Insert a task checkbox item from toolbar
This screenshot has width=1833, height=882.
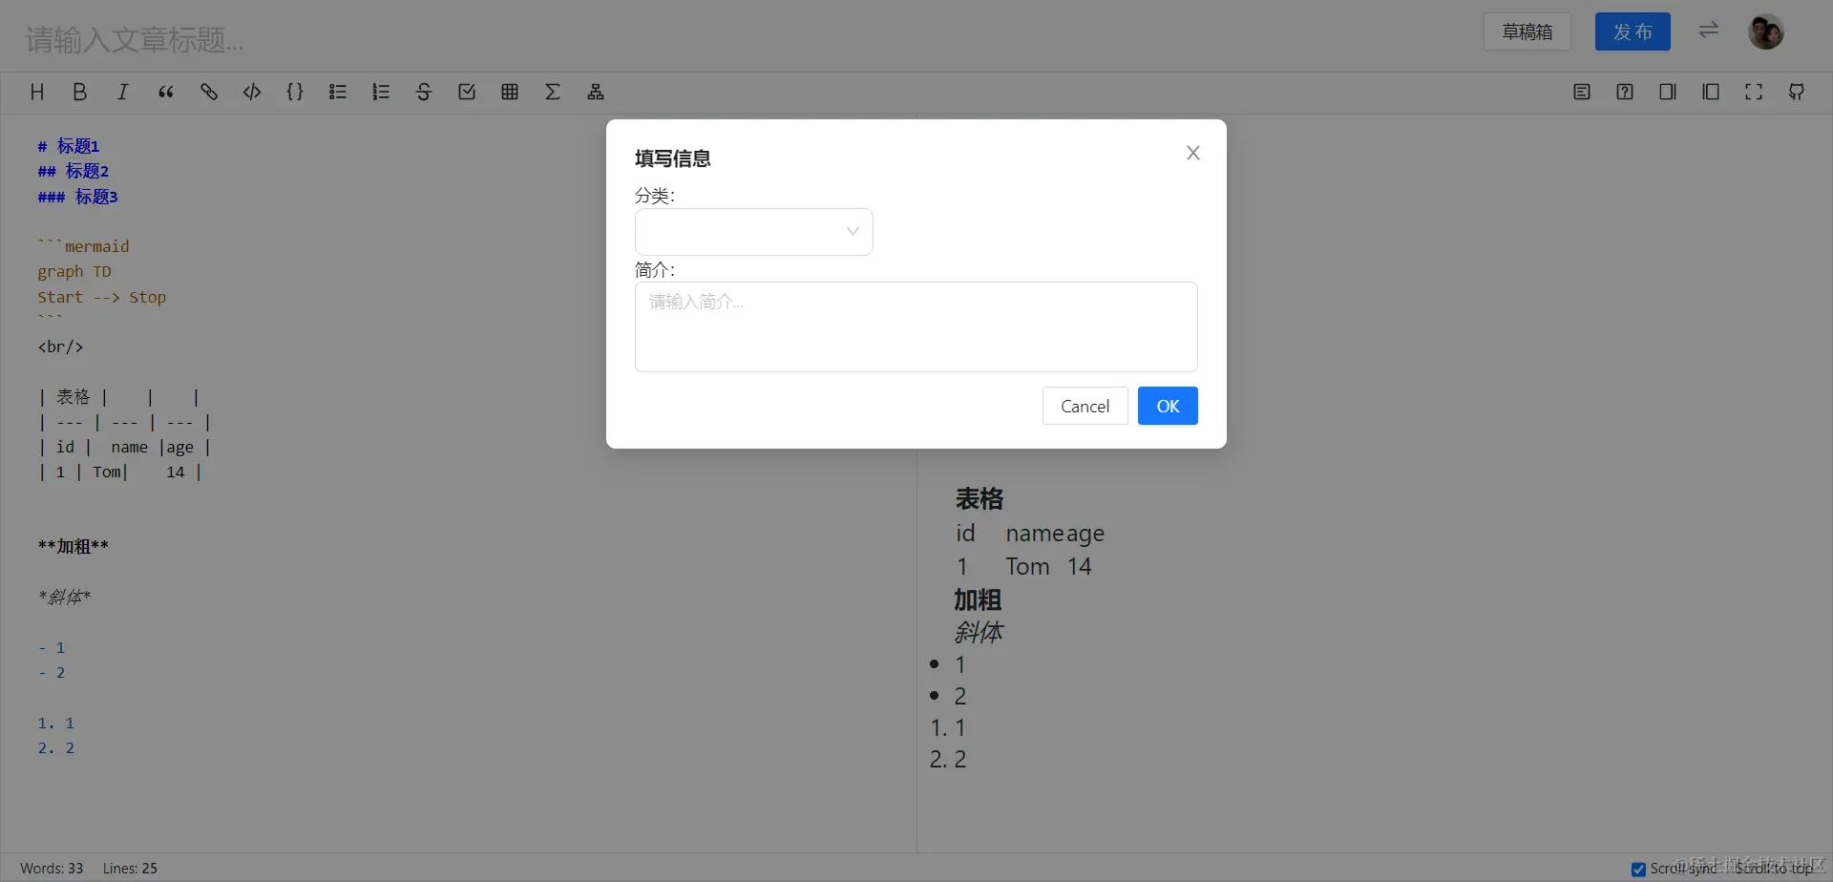[x=467, y=92]
